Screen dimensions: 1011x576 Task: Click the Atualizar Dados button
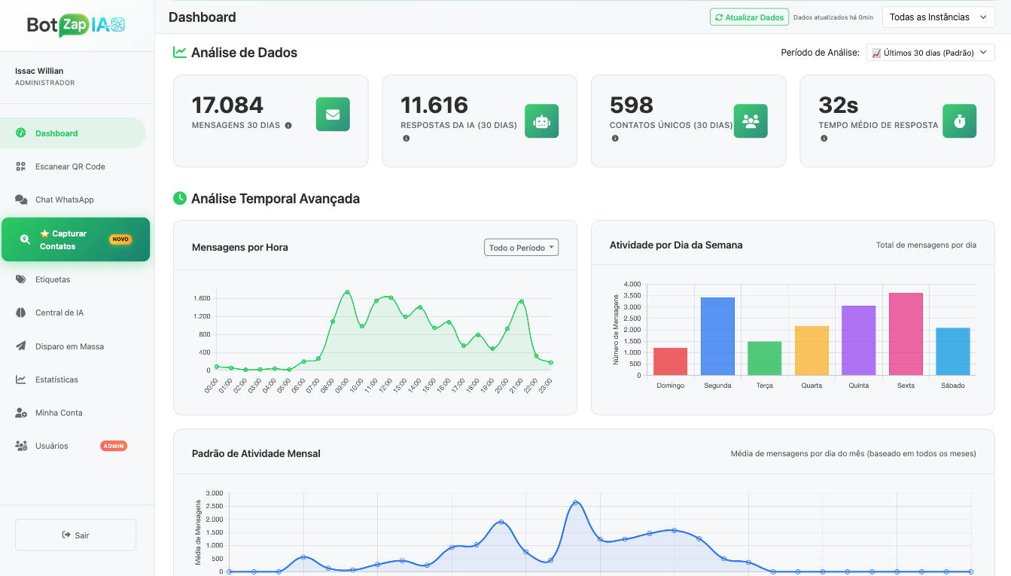749,16
